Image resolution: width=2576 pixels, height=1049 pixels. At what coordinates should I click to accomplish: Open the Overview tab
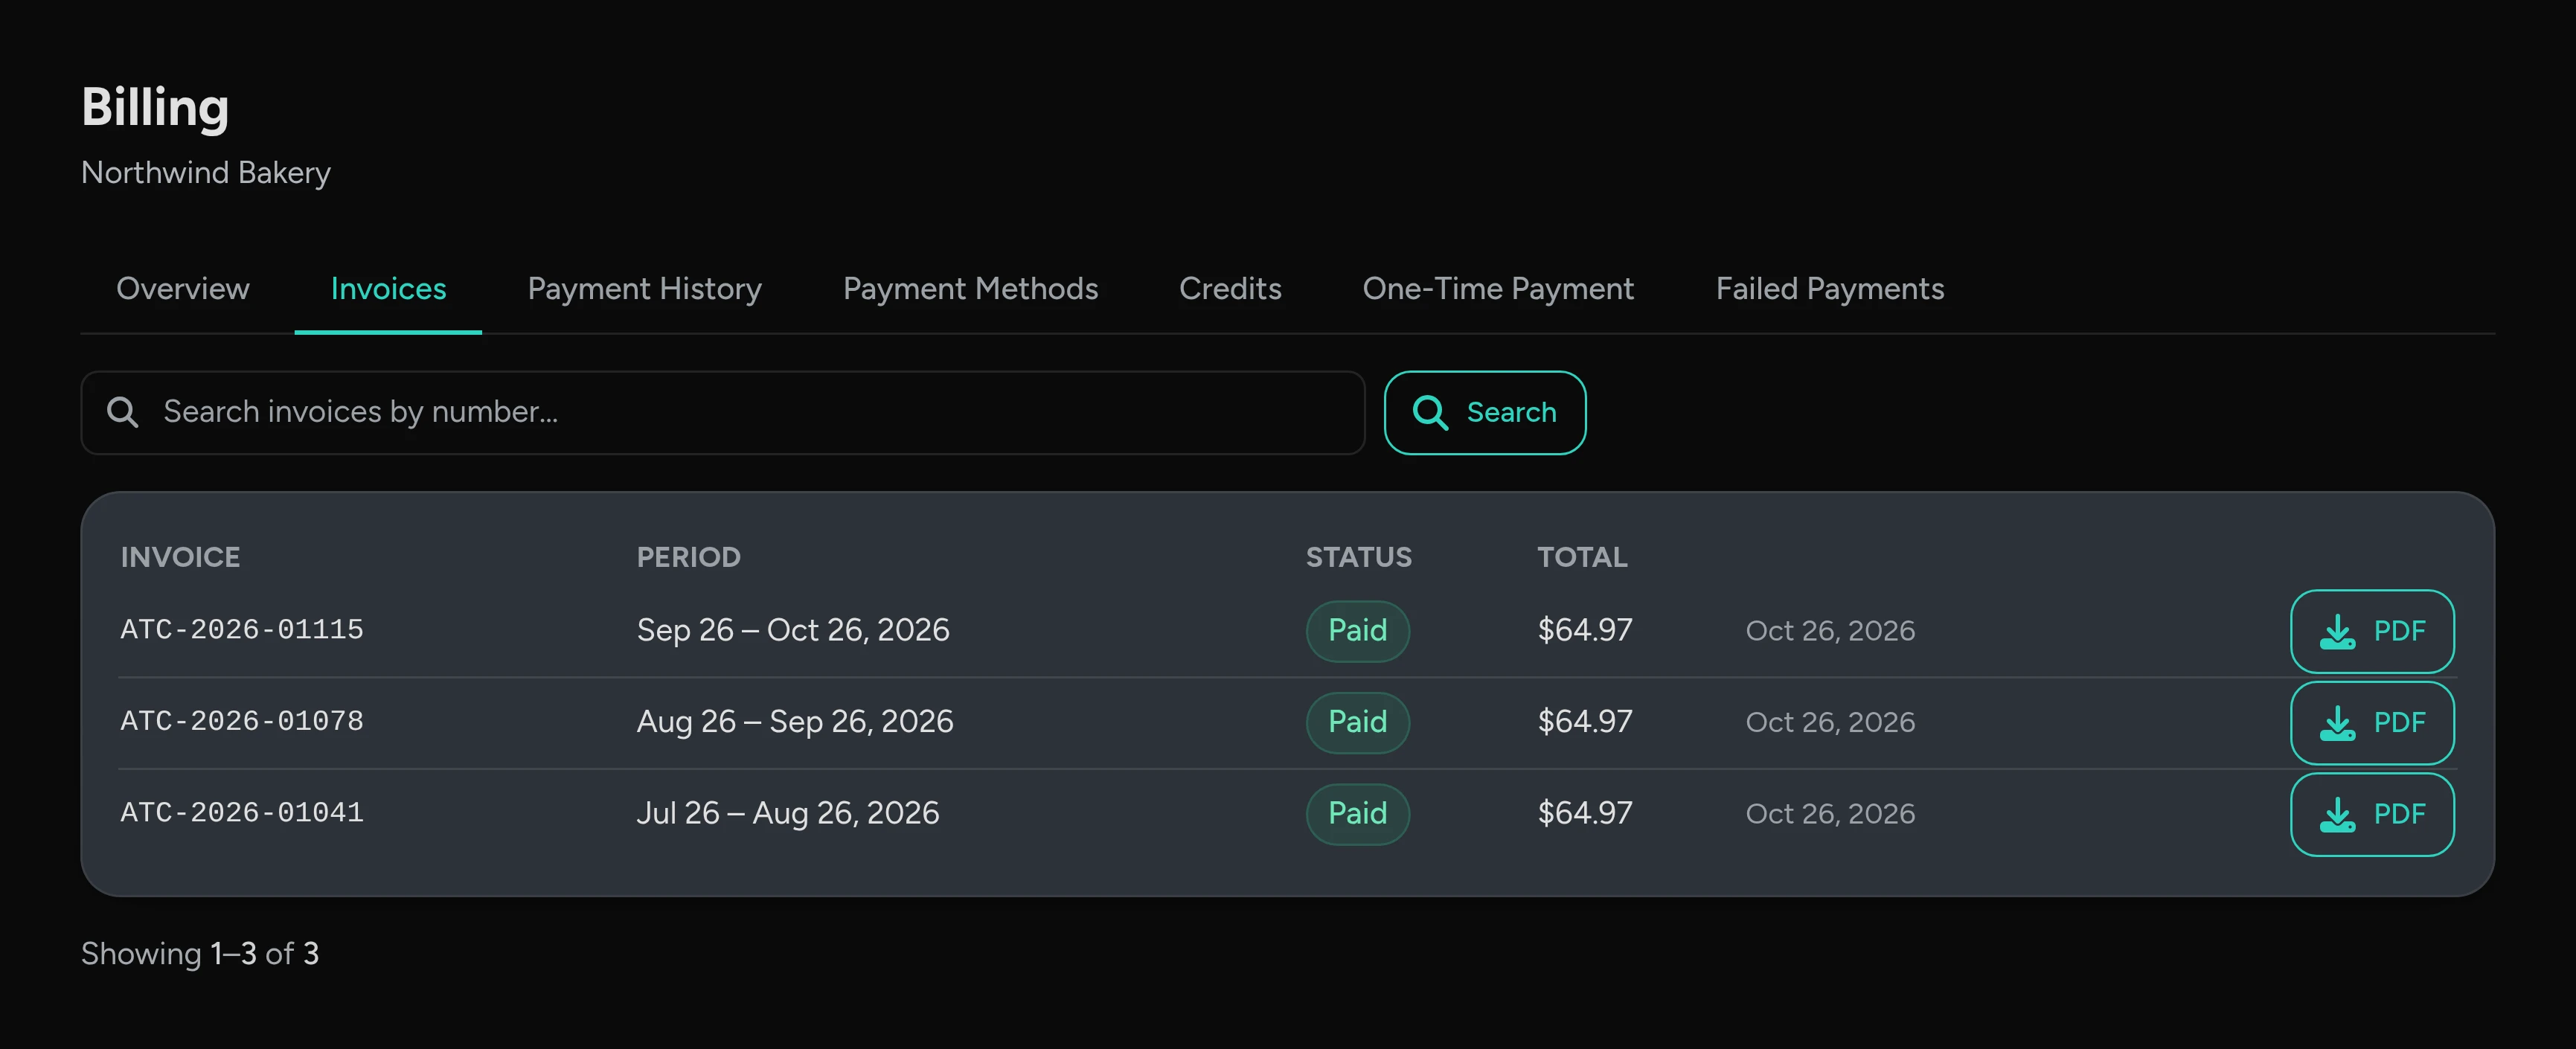(183, 289)
